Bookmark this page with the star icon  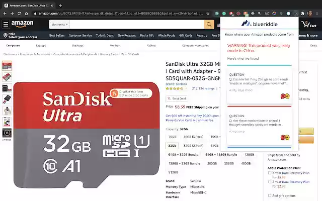[x=208, y=14]
